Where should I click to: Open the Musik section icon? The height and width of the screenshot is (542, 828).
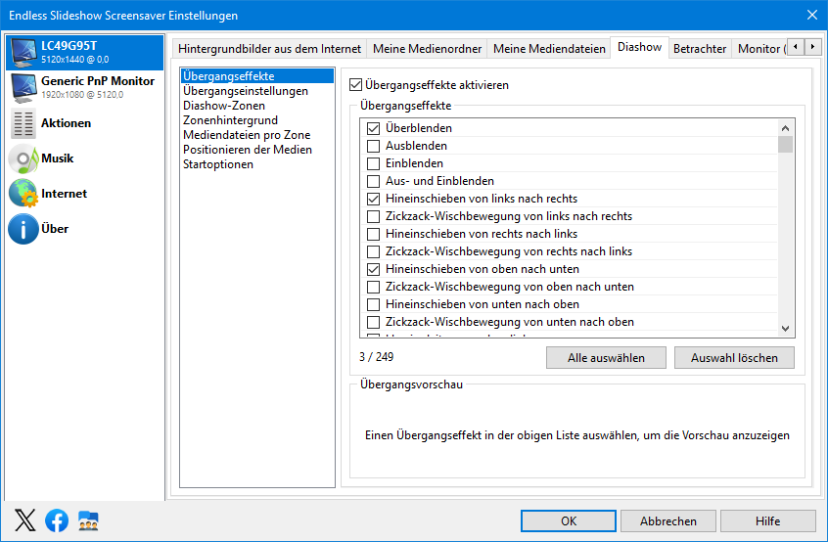[x=23, y=158]
